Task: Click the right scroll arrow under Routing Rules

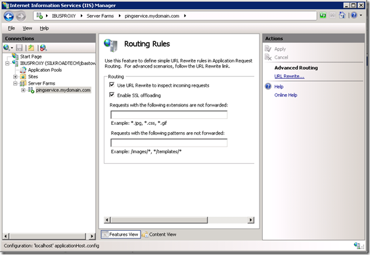Action: [x=250, y=220]
